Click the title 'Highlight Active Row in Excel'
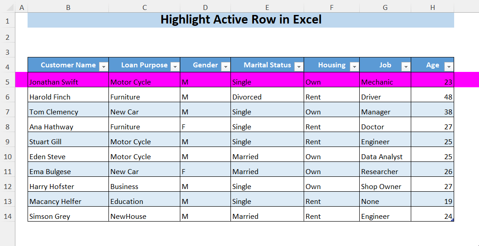 241,20
